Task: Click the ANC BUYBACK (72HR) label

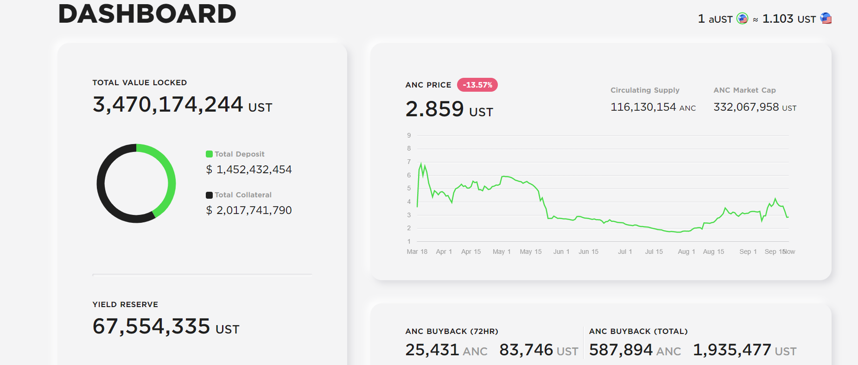Action: (452, 331)
